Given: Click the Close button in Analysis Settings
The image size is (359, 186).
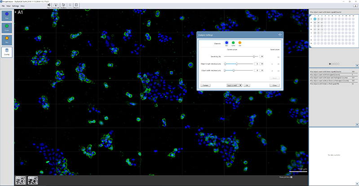Looking at the screenshot, I should [x=273, y=85].
